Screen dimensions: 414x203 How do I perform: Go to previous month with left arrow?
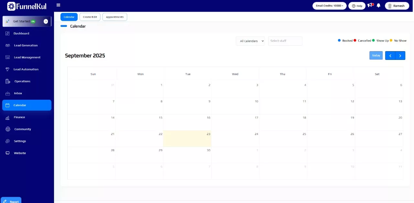coord(390,56)
